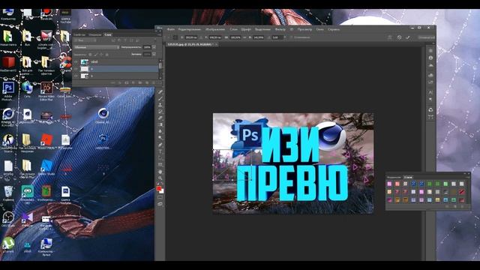Select the Gradient tool
Screen dimensions: 480x270
[160, 125]
